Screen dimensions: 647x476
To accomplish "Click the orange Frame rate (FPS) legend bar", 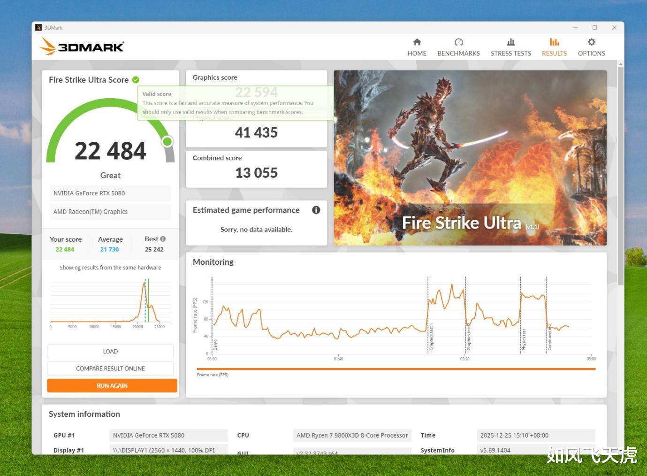I will point(396,369).
